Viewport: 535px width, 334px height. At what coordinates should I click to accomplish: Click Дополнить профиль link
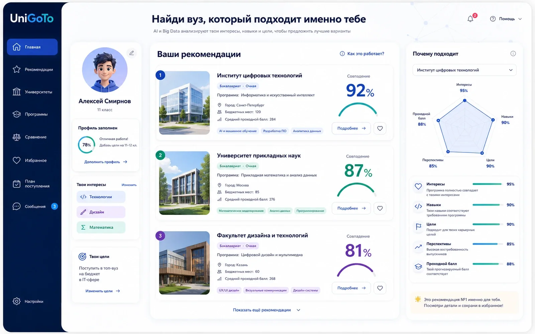point(106,162)
